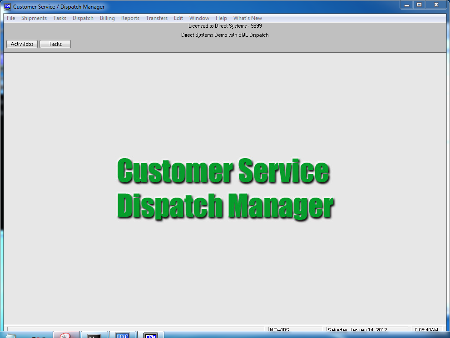The width and height of the screenshot is (450, 338).
Task: Open the What's New menu
Action: pyautogui.click(x=247, y=18)
